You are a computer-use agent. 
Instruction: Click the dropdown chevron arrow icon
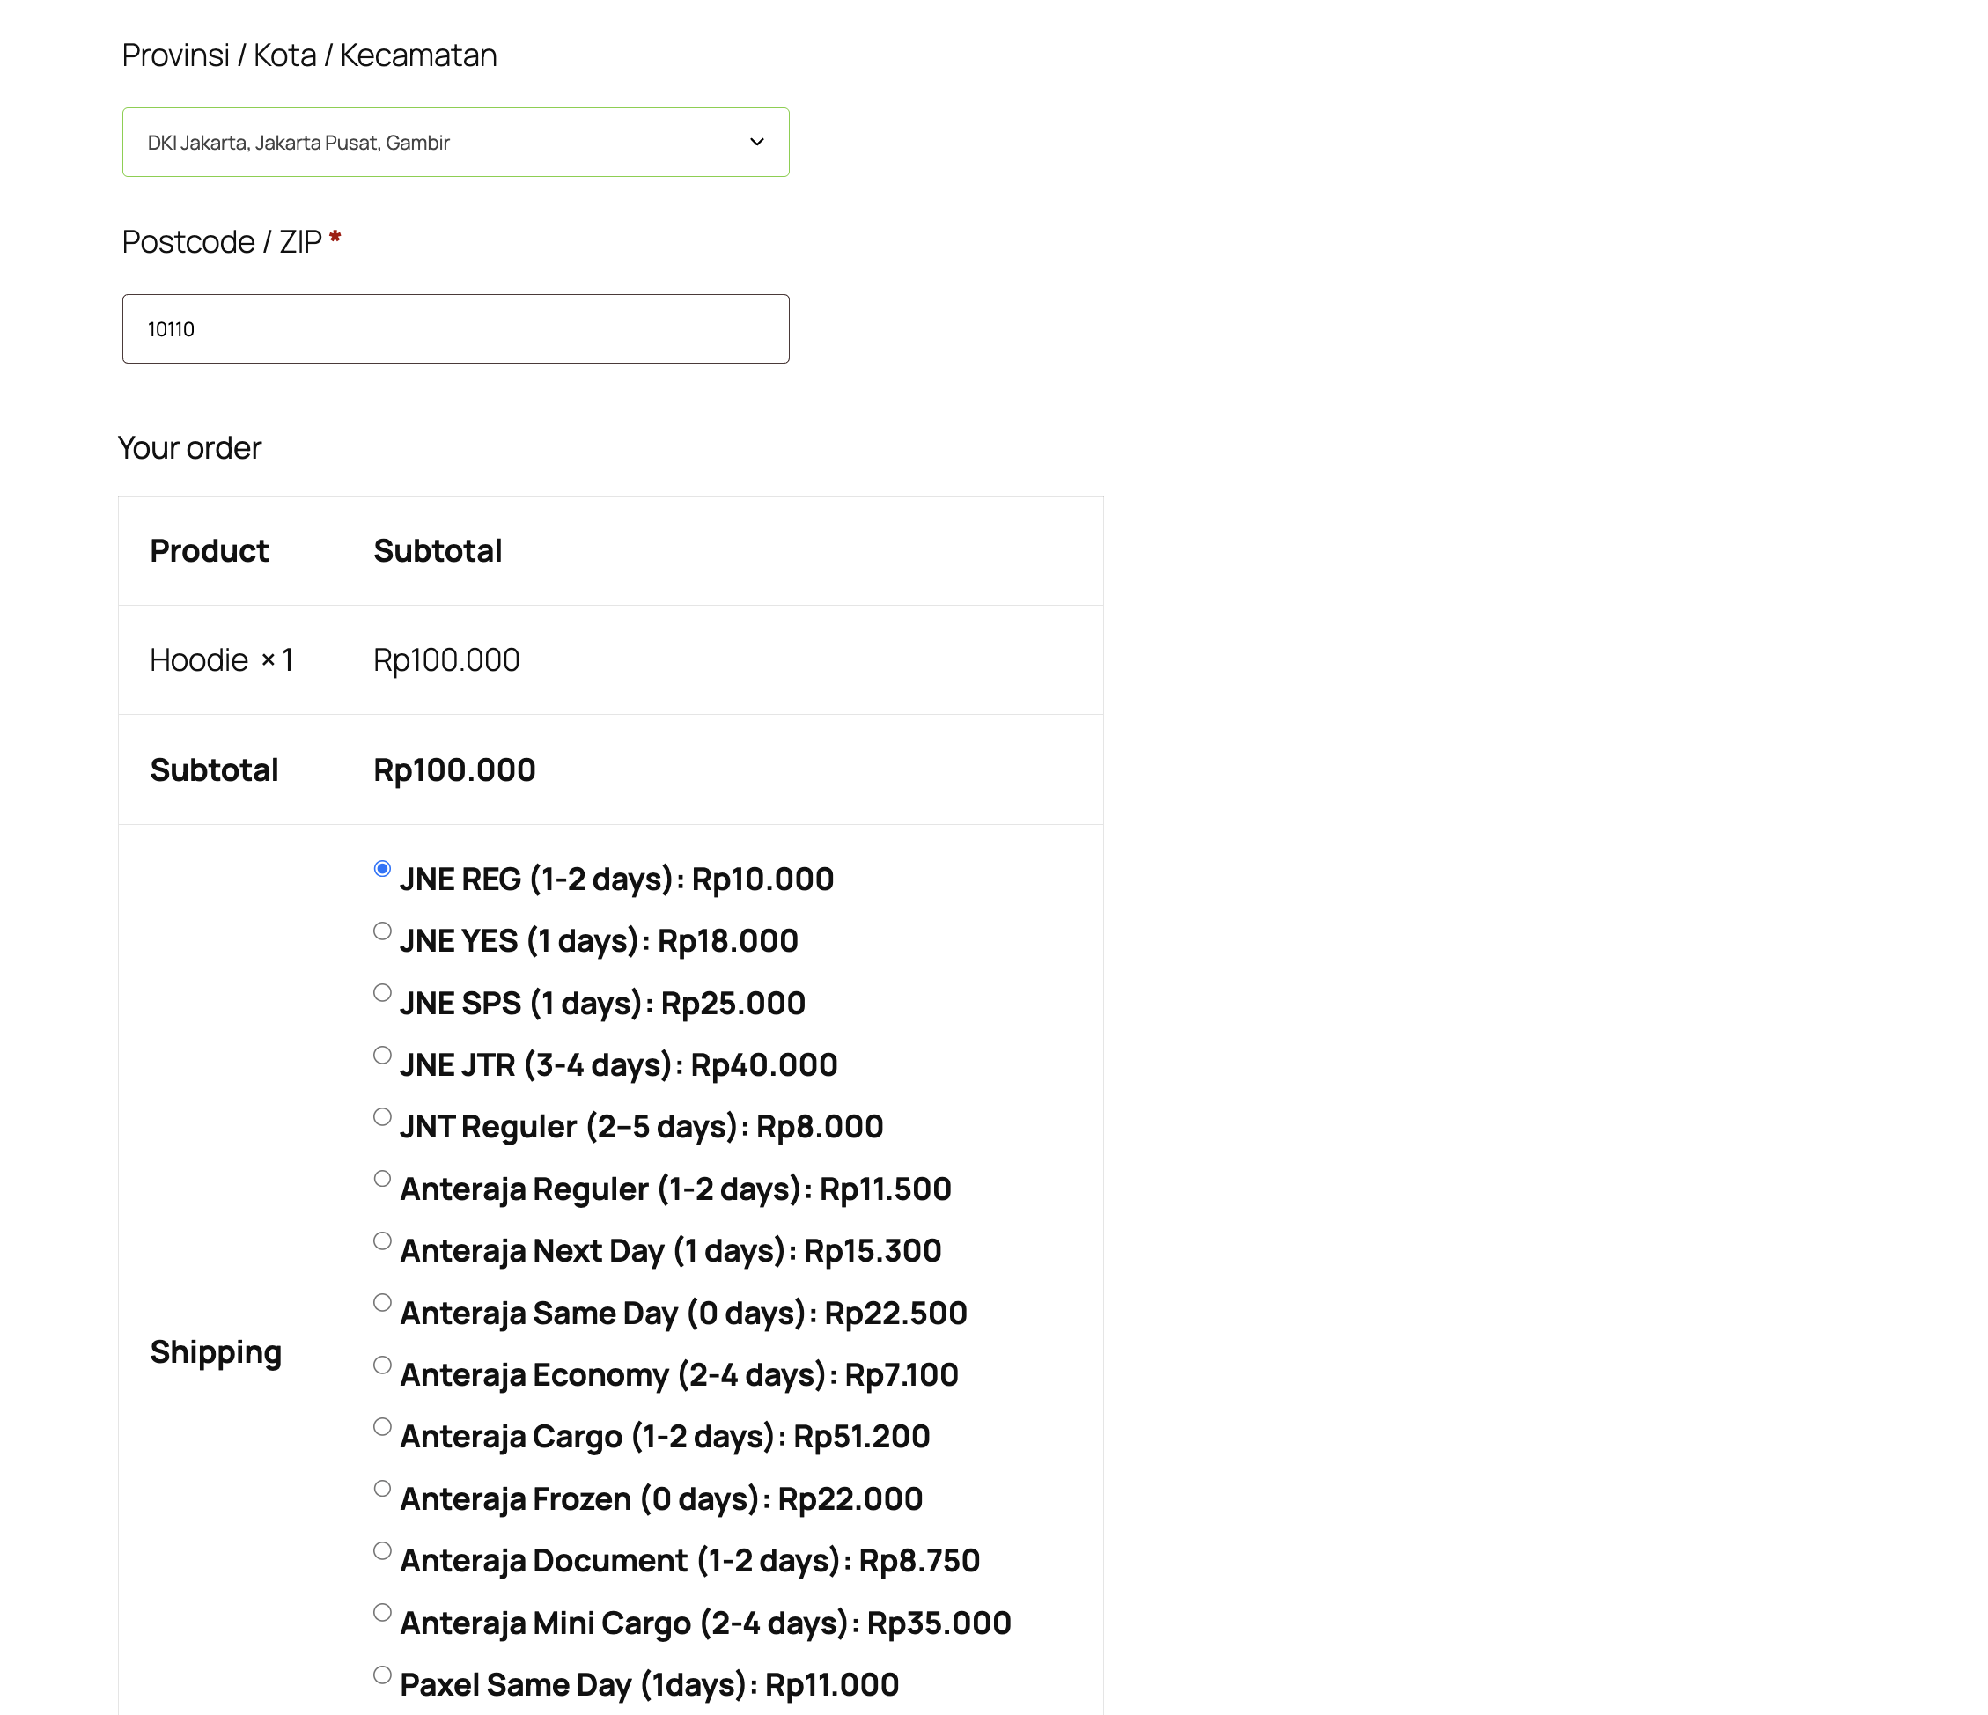(x=757, y=142)
